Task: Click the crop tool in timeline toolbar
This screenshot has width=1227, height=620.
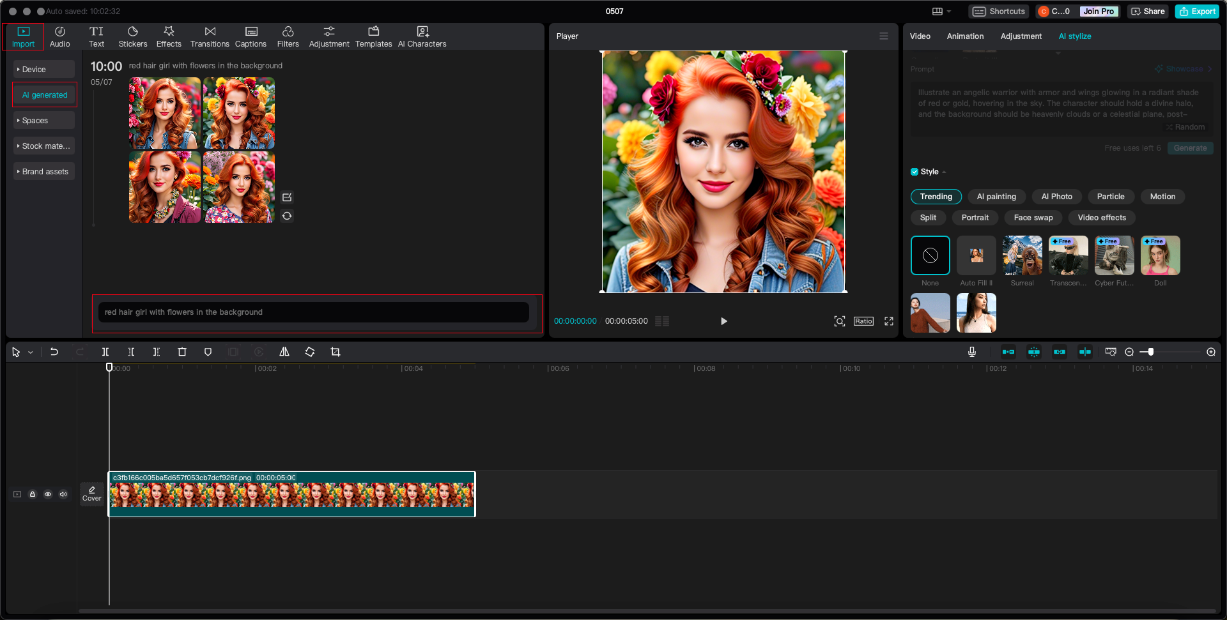Action: click(336, 352)
